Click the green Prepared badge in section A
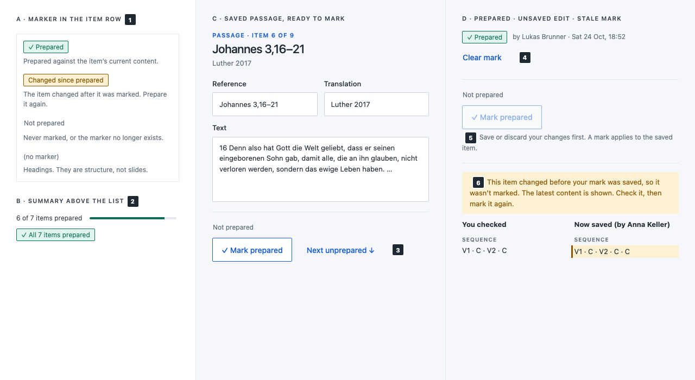695x380 pixels. pos(46,47)
